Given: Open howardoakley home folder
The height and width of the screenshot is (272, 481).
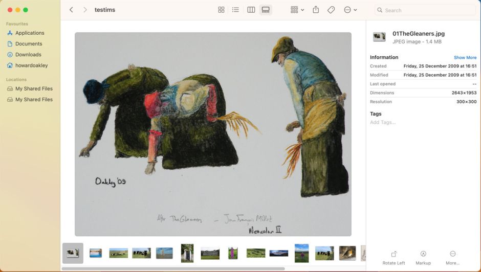Looking at the screenshot, I should (x=31, y=65).
